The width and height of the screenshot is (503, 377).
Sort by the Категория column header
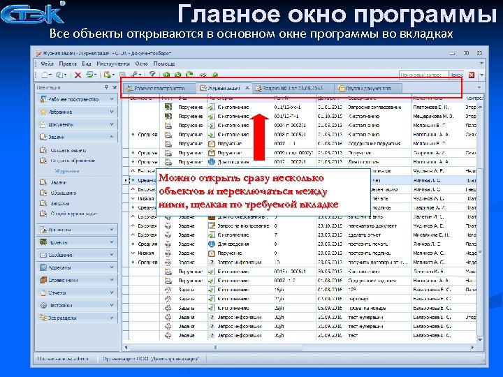point(240,98)
